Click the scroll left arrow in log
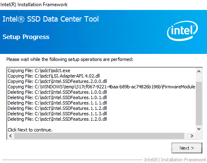This screenshot has height=163, width=207. click(10, 136)
